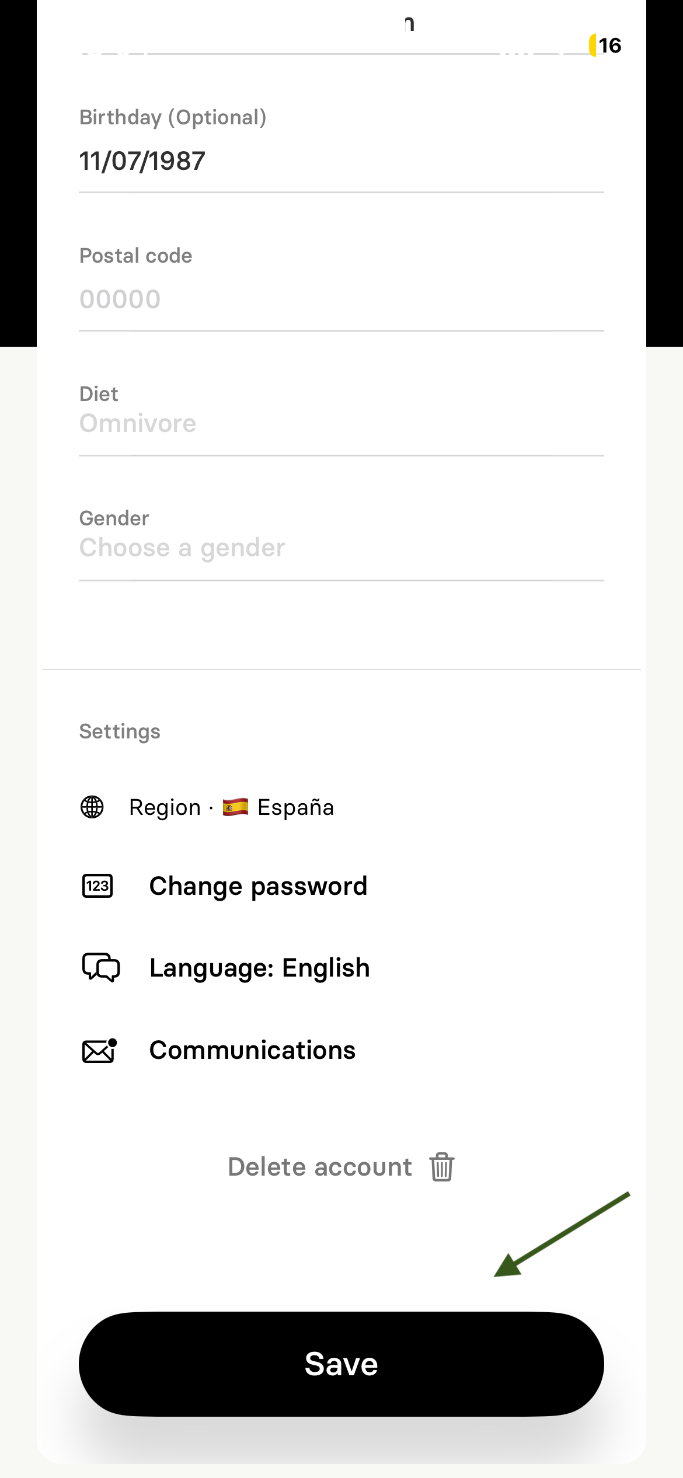This screenshot has width=683, height=1478.
Task: Click the globe icon beside Region
Action: 92,807
